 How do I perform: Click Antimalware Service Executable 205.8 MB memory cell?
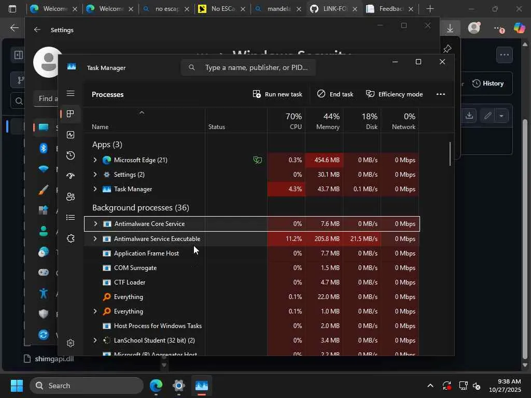(x=325, y=238)
